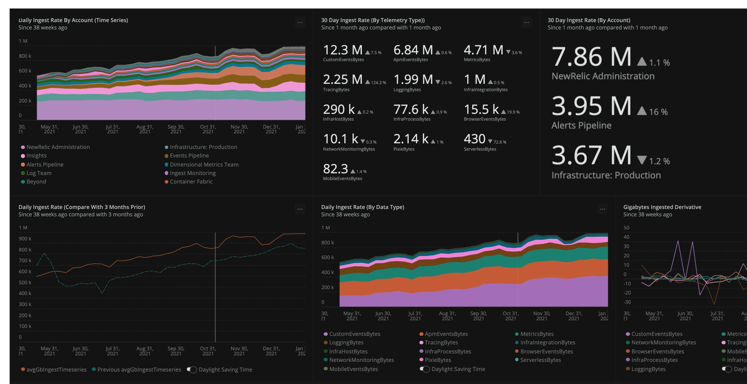Open options menu for 30 Day Ingest Rate By Telemetry Type
This screenshot has width=747, height=384.
tap(527, 22)
